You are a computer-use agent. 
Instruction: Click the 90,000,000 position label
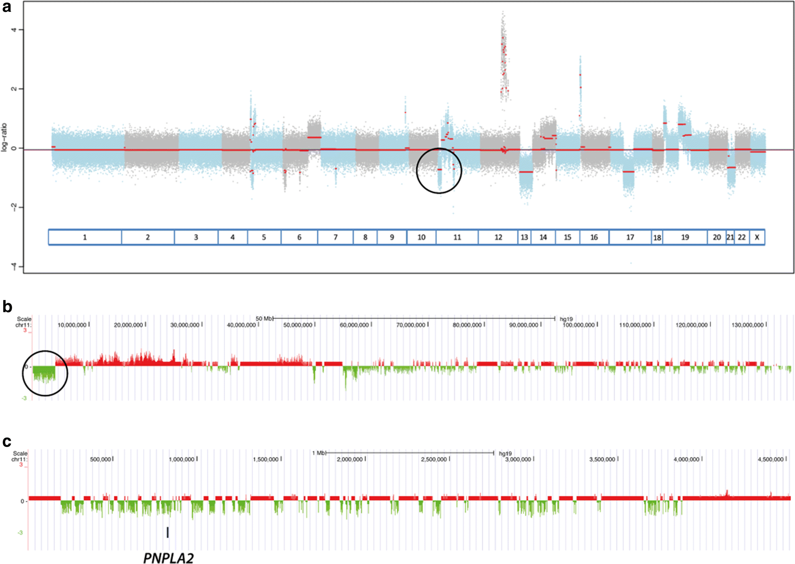[x=524, y=325]
